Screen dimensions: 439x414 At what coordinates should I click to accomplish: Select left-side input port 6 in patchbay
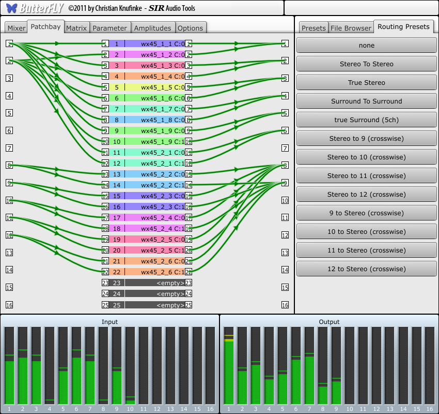9,130
